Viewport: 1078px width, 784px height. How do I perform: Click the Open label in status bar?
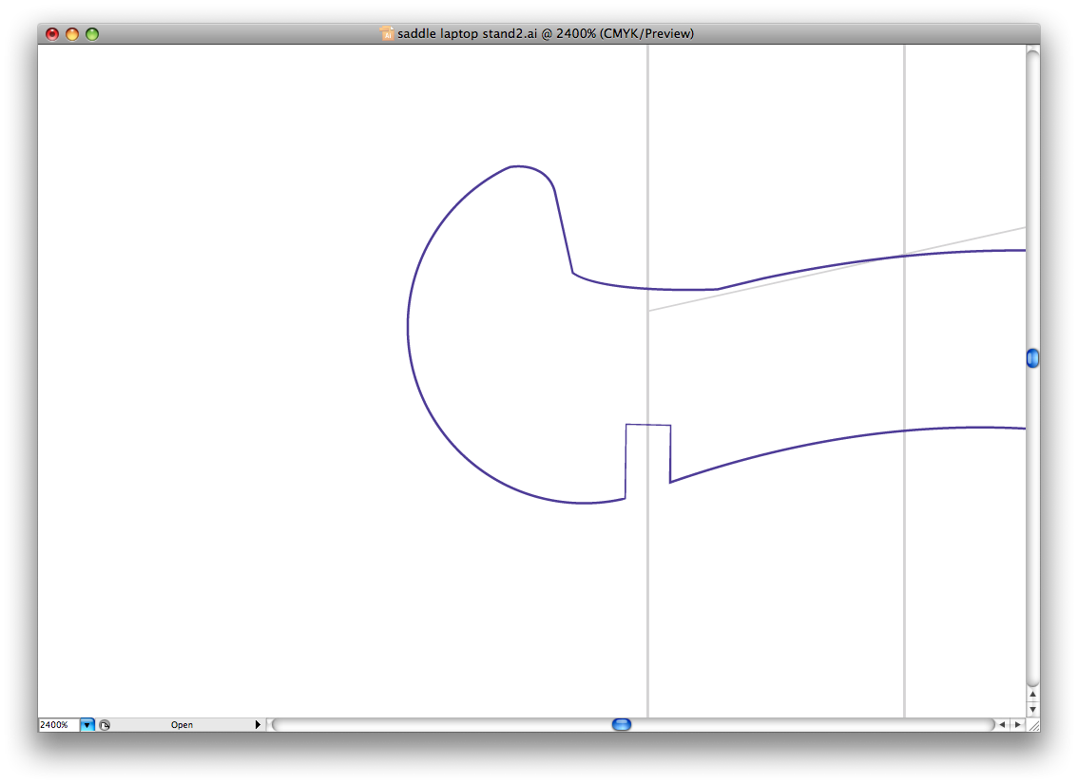point(183,725)
